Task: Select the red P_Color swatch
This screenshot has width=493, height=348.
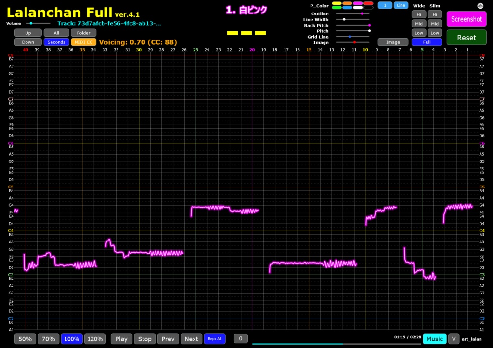Action: tap(368, 3)
